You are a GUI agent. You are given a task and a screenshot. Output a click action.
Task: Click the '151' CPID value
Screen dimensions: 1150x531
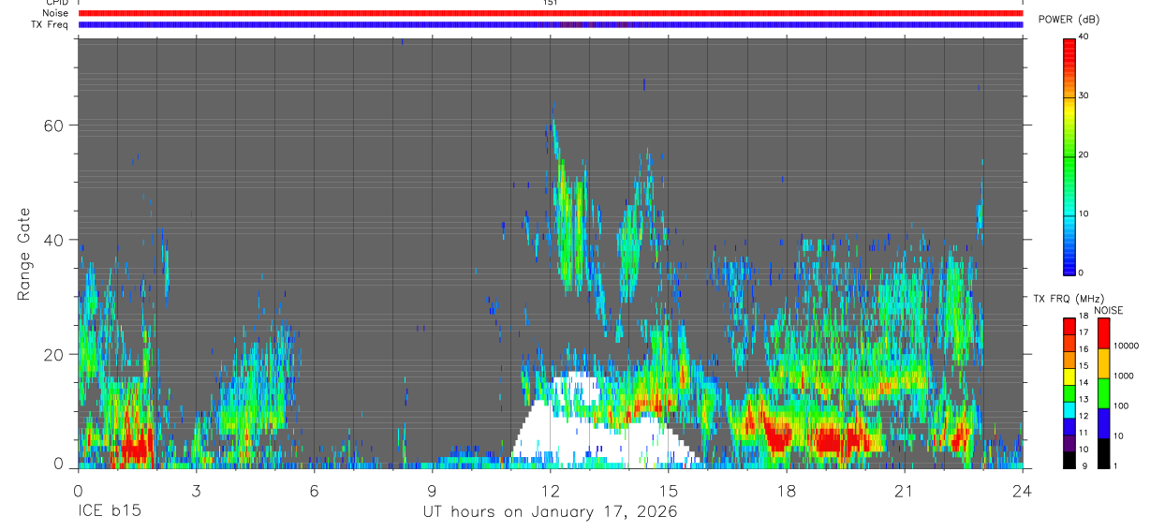click(x=550, y=3)
